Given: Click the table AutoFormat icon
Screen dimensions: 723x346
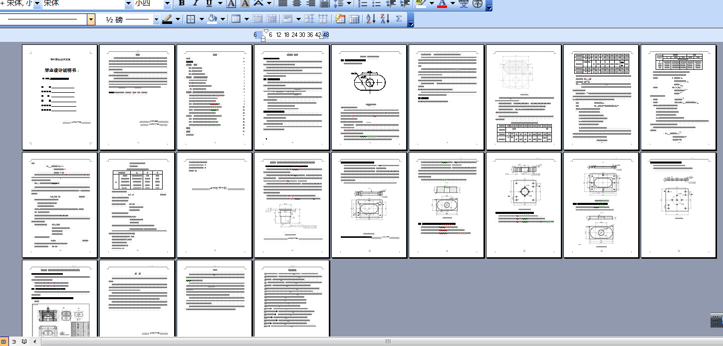Looking at the screenshot, I should pos(340,19).
